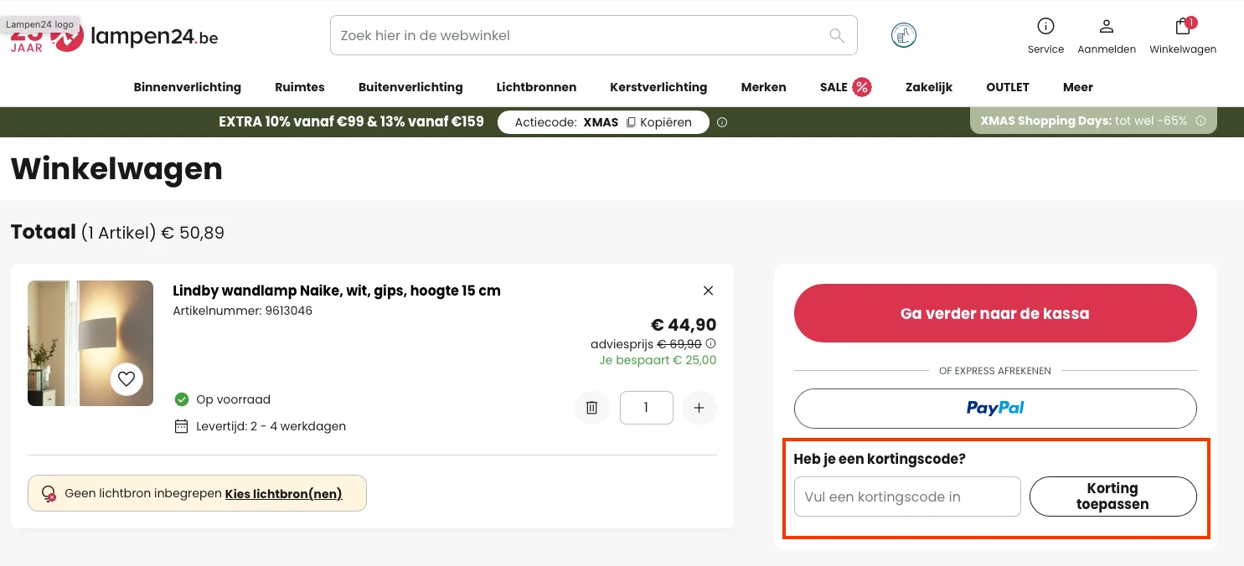This screenshot has width=1244, height=566.
Task: Increase quantity with the plus button
Action: click(x=699, y=408)
